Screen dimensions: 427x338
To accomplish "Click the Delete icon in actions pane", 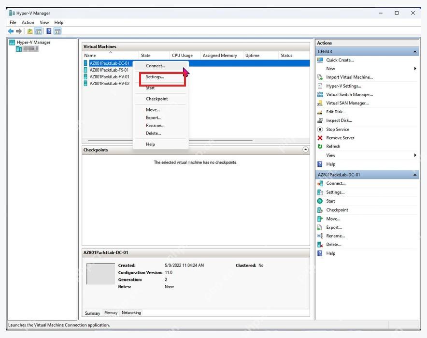I will (x=320, y=245).
